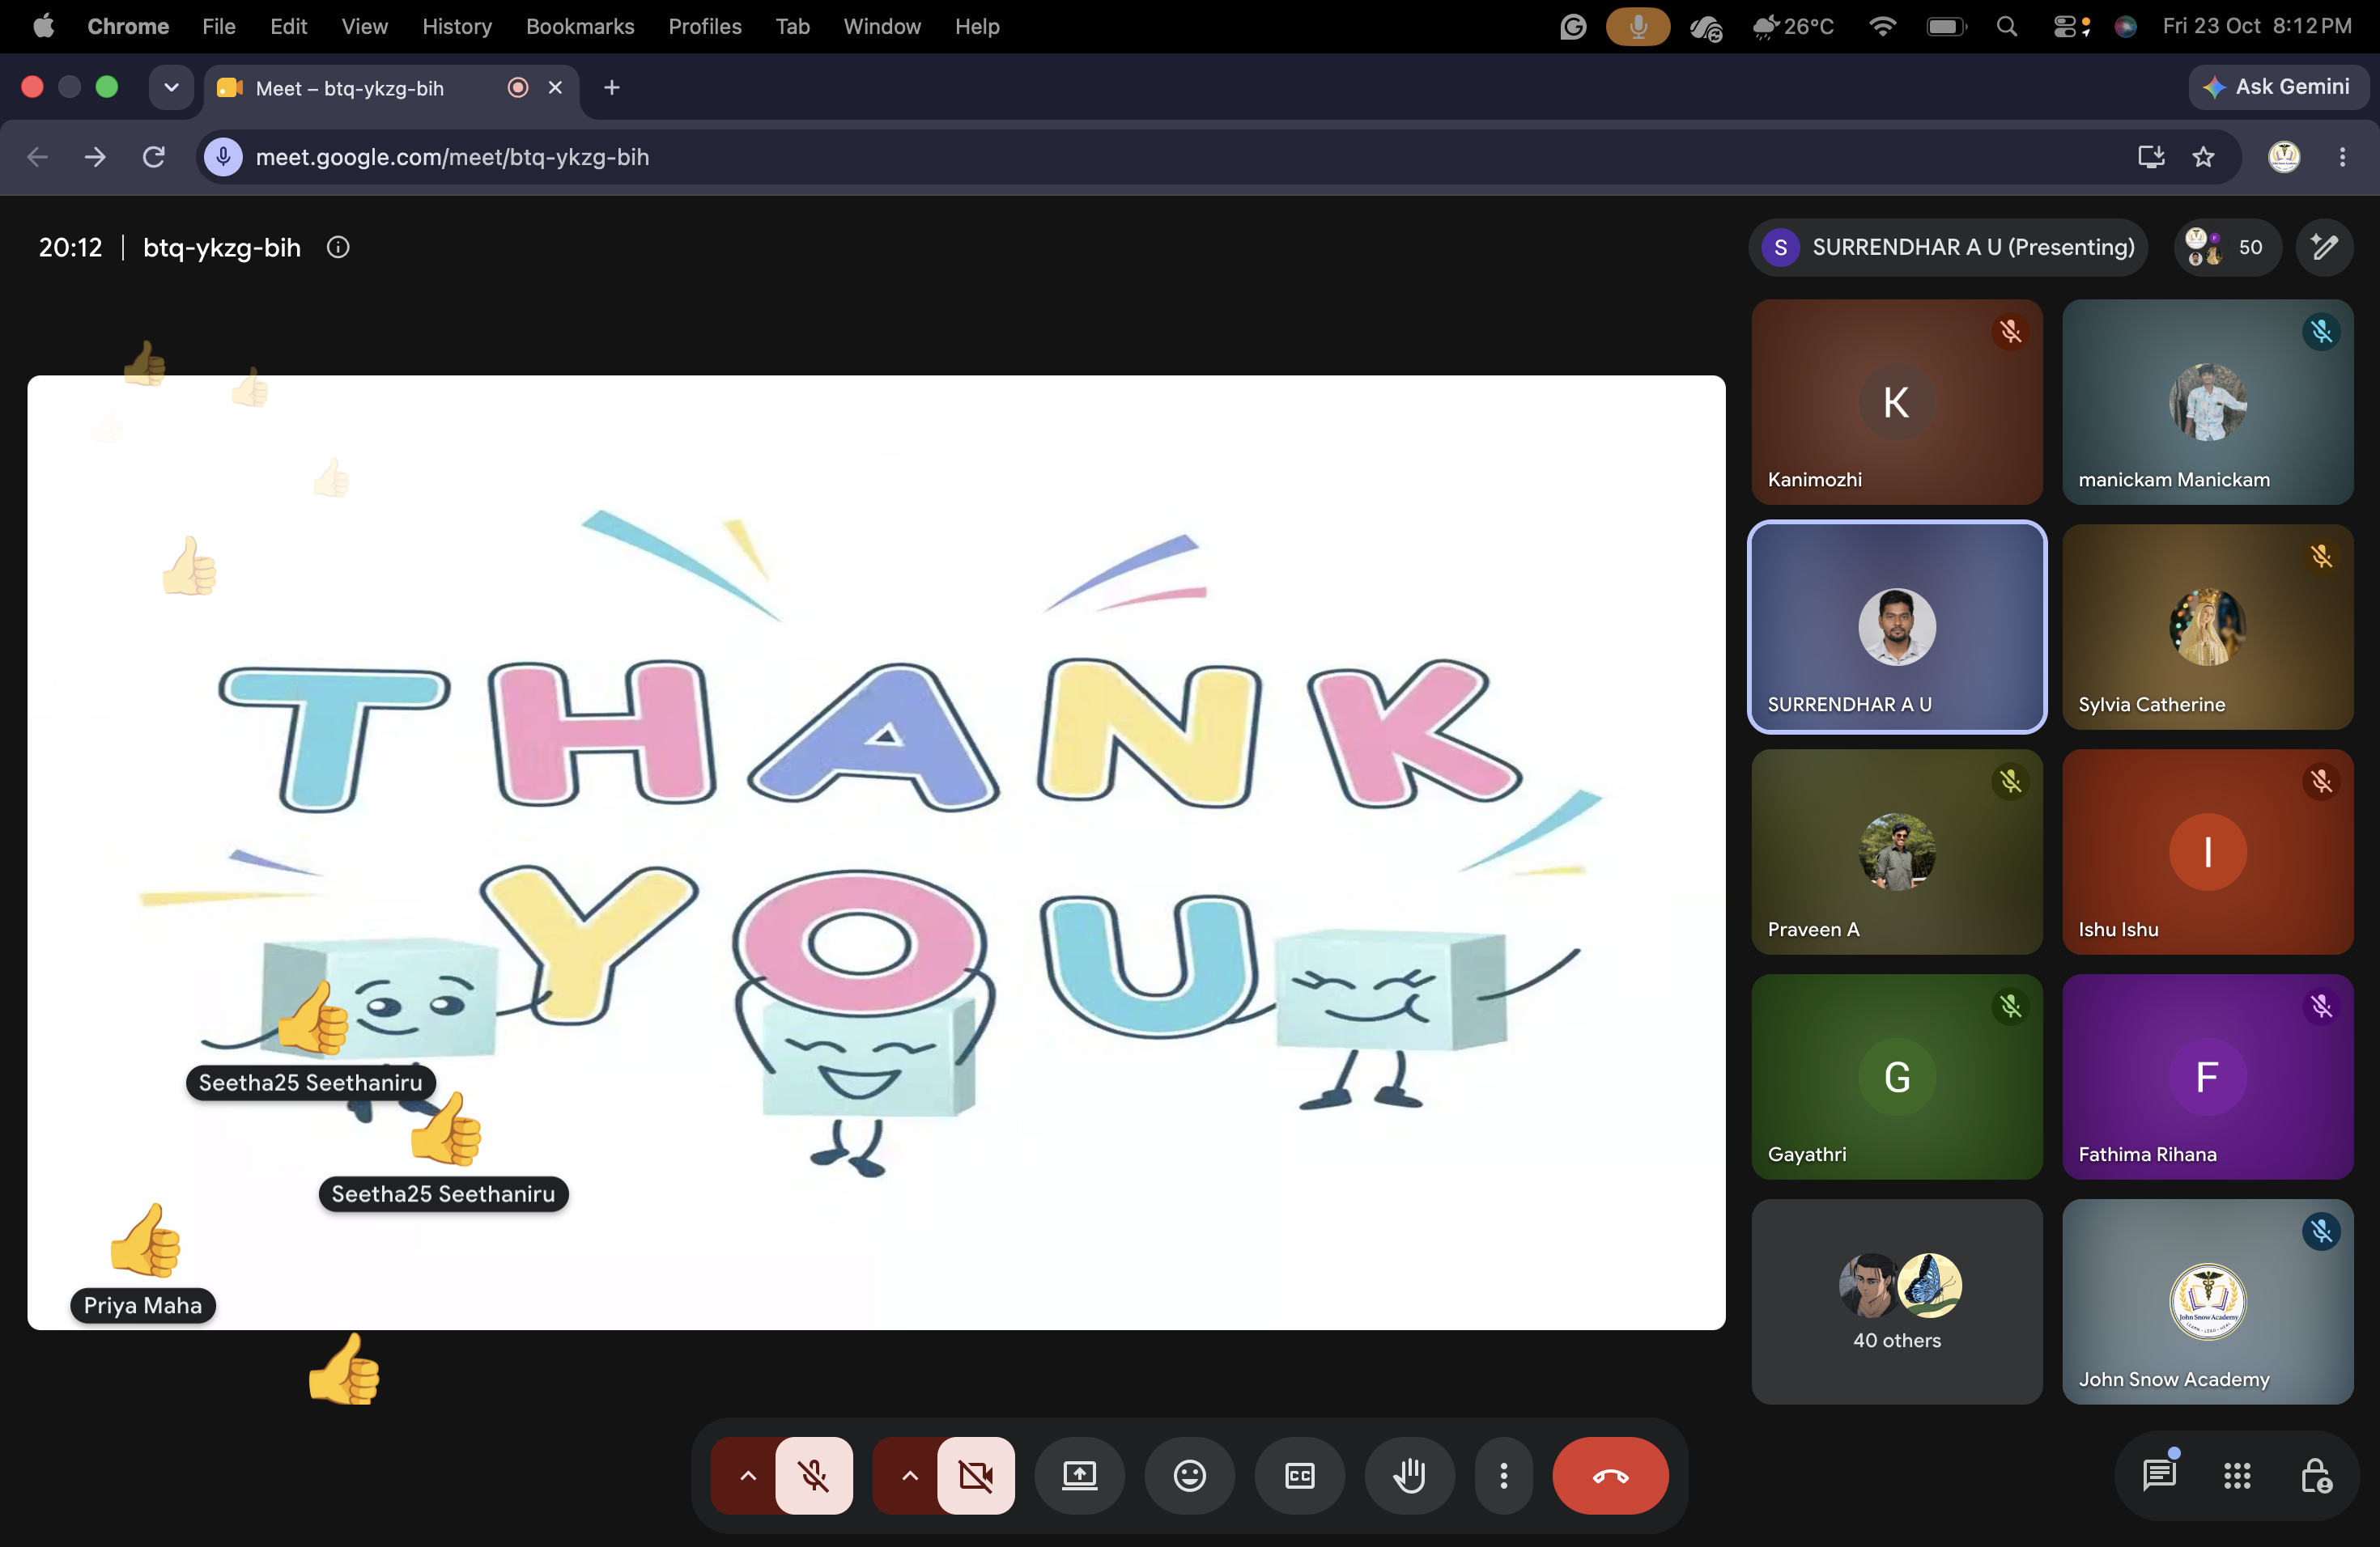Toggle the camera off button

click(x=976, y=1475)
